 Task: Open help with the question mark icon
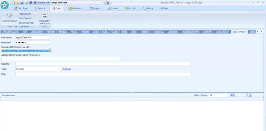click(x=31, y=3)
